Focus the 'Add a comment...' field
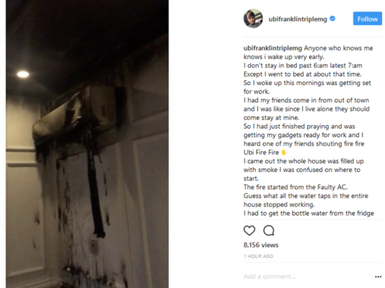 [307, 277]
